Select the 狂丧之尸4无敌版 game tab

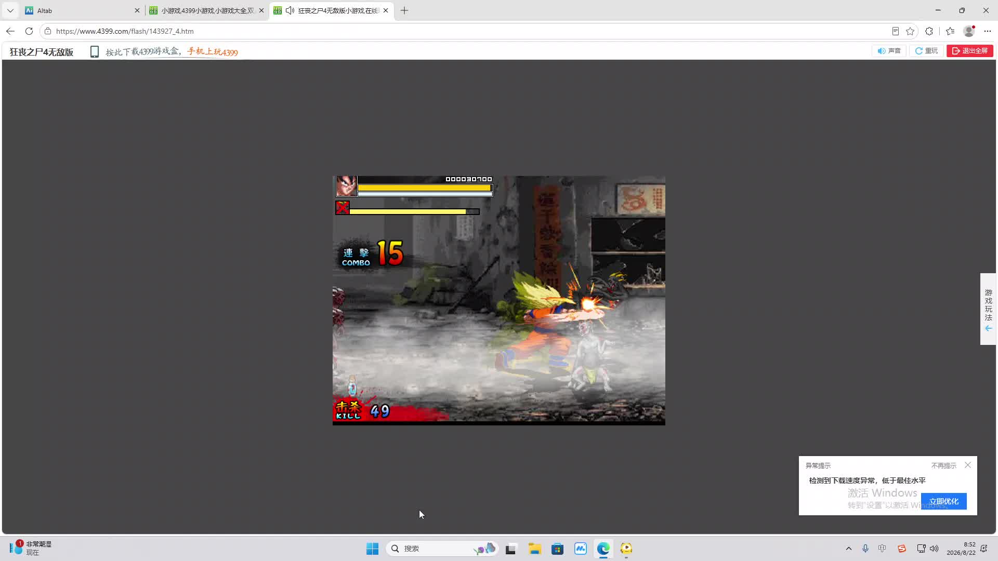point(332,10)
